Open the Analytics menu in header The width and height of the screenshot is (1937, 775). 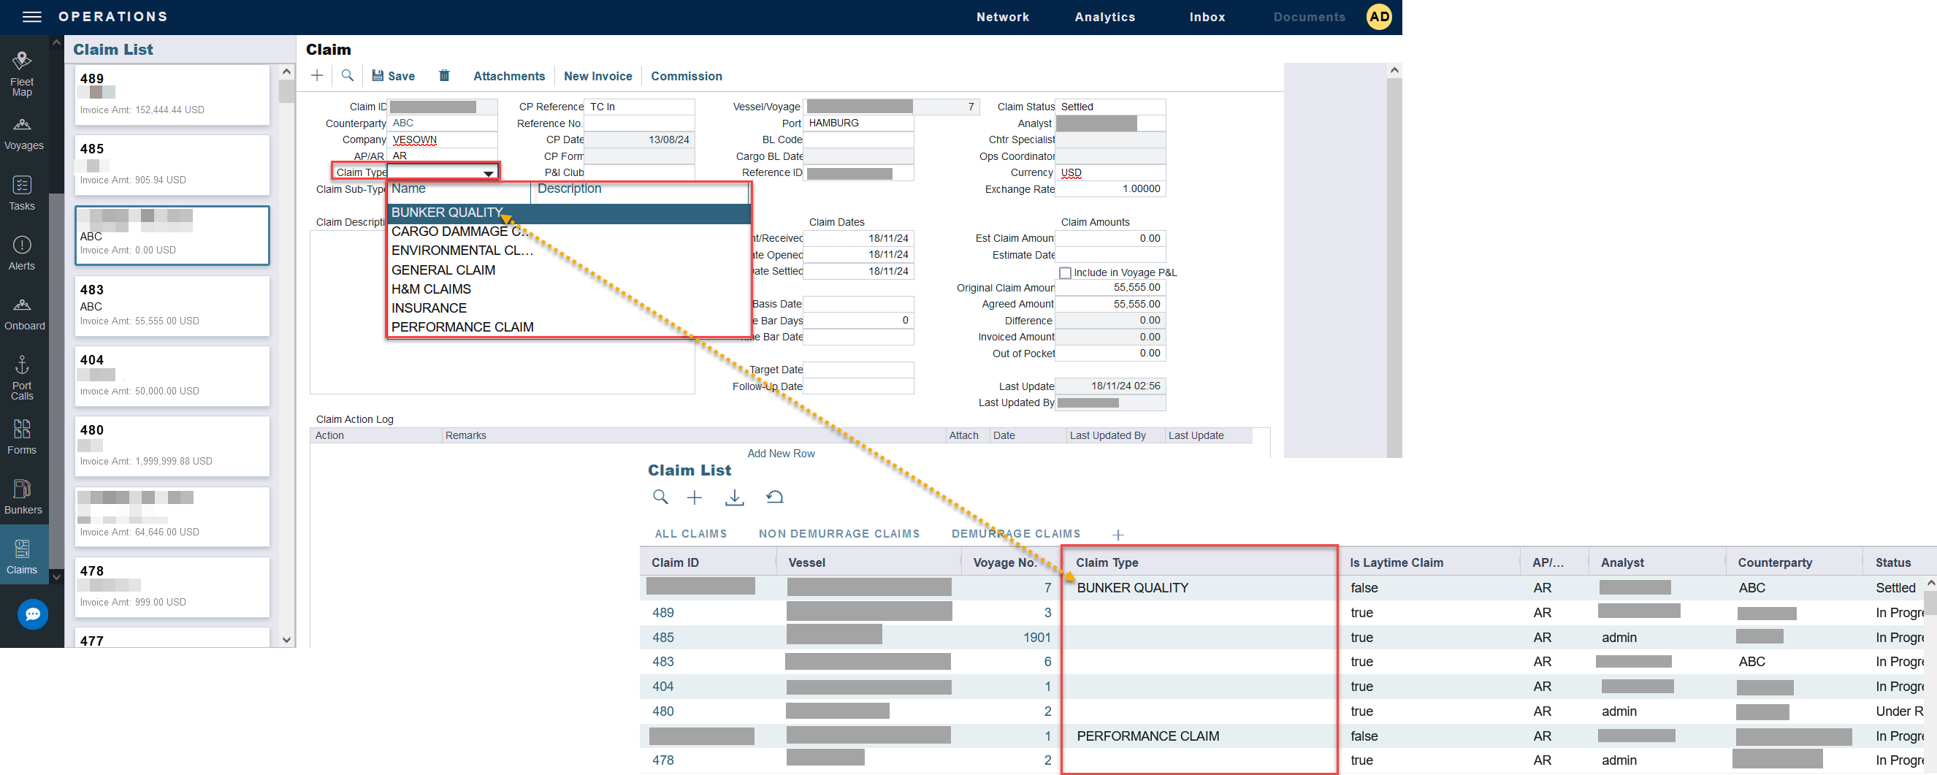point(1104,17)
